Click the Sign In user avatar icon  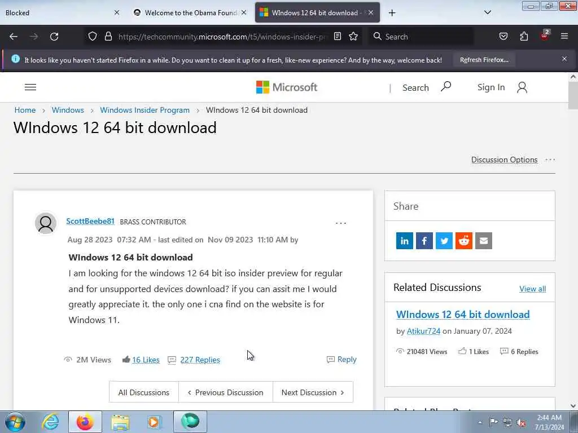tap(522, 87)
